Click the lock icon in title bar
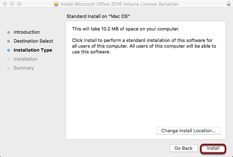This screenshot has width=233, height=157. pos(229,4)
